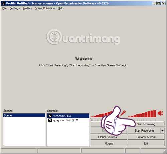Close the OBS window

(163, 3)
